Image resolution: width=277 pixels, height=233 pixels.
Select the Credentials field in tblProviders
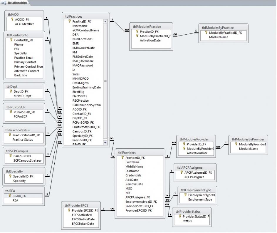[133, 175]
